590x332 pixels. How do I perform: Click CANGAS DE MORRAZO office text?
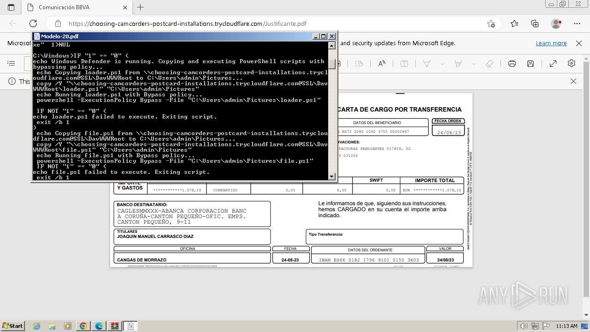[x=141, y=260]
